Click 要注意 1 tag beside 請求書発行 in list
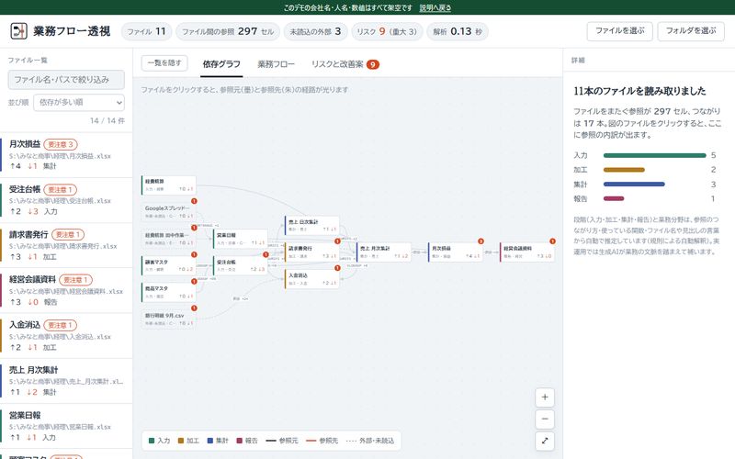Screen dimensions: 735x459 point(68,235)
